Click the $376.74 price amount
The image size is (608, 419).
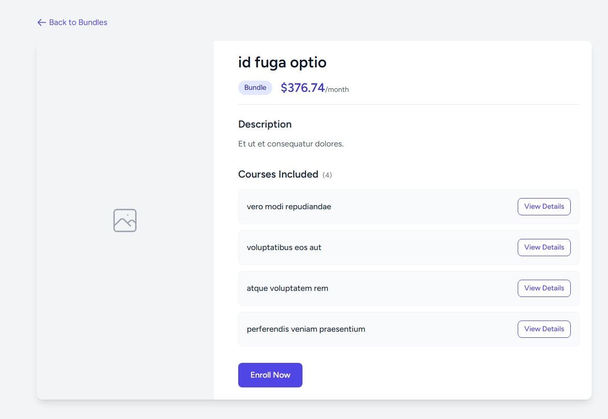[x=302, y=88]
